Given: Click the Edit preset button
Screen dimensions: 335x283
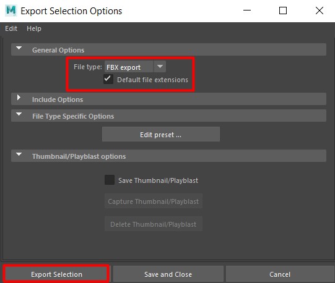Looking at the screenshot, I should click(x=161, y=134).
